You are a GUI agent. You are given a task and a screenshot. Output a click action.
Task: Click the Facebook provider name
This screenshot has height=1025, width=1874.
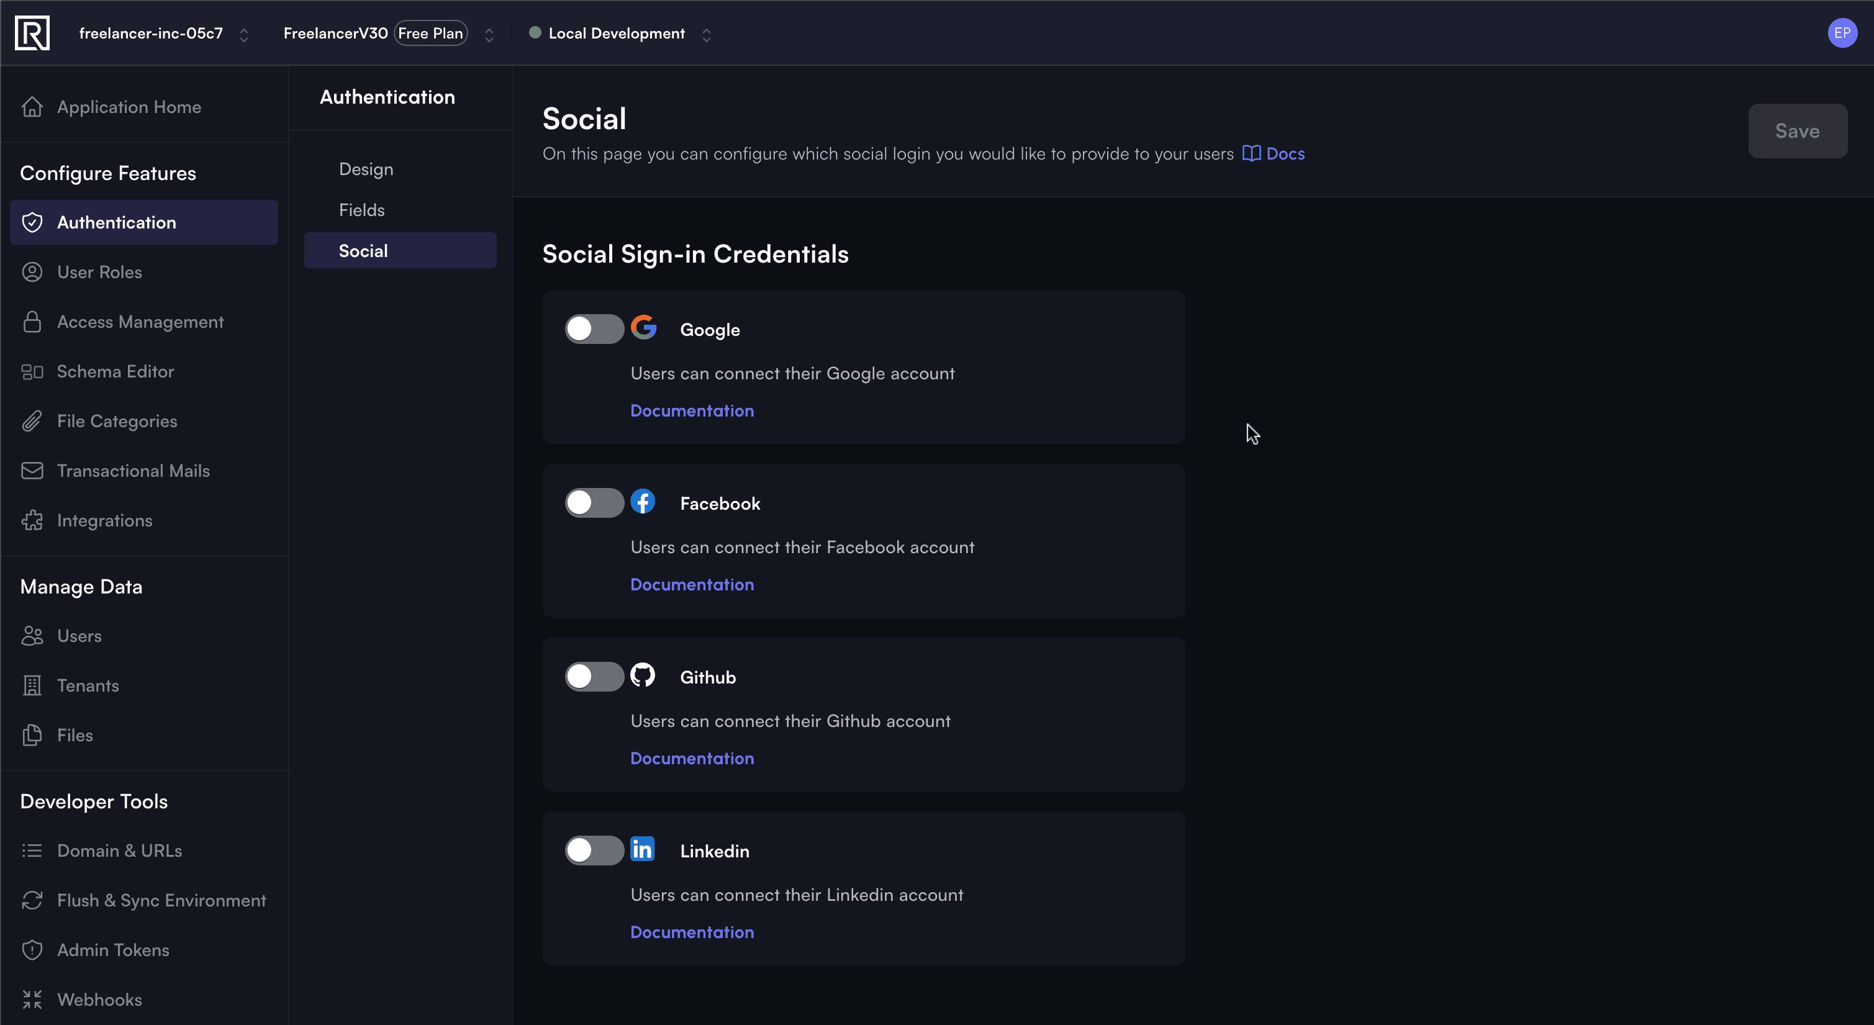coord(720,503)
